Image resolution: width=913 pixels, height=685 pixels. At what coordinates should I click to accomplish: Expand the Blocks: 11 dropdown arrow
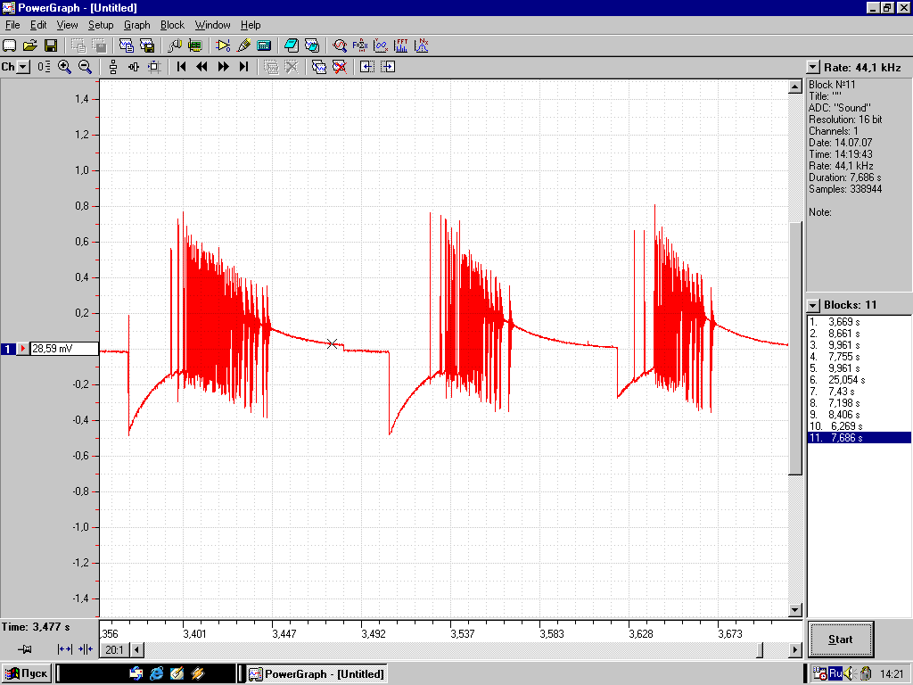[813, 305]
